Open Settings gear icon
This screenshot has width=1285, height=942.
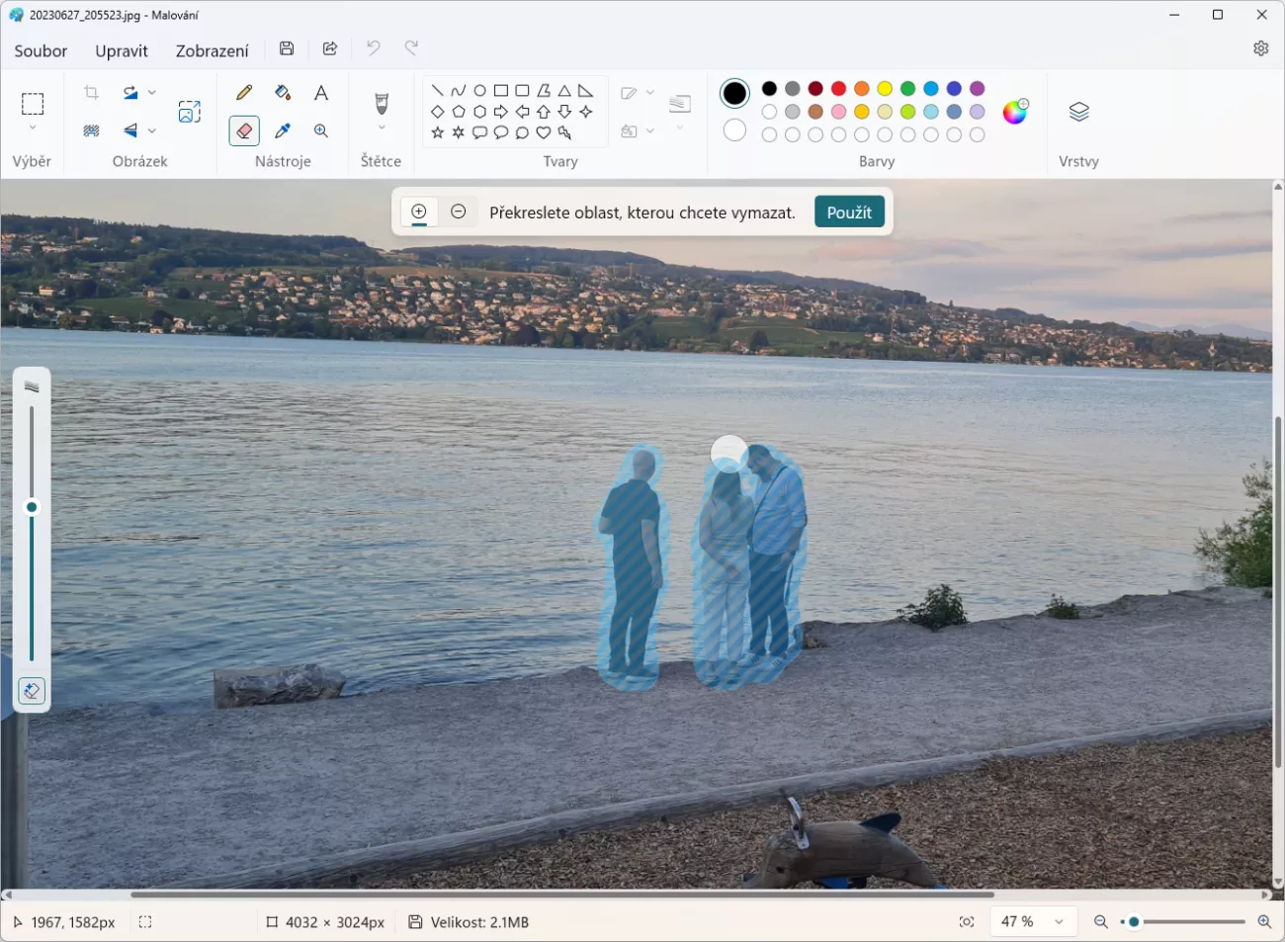pos(1260,48)
